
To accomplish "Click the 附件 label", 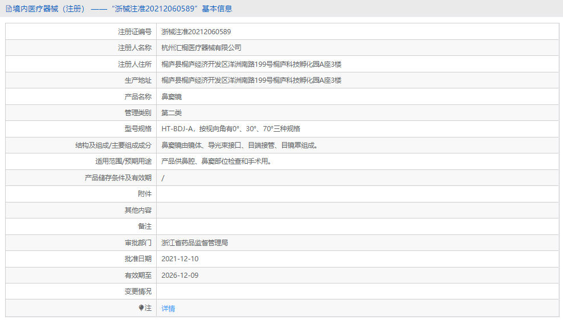I will coord(145,194).
